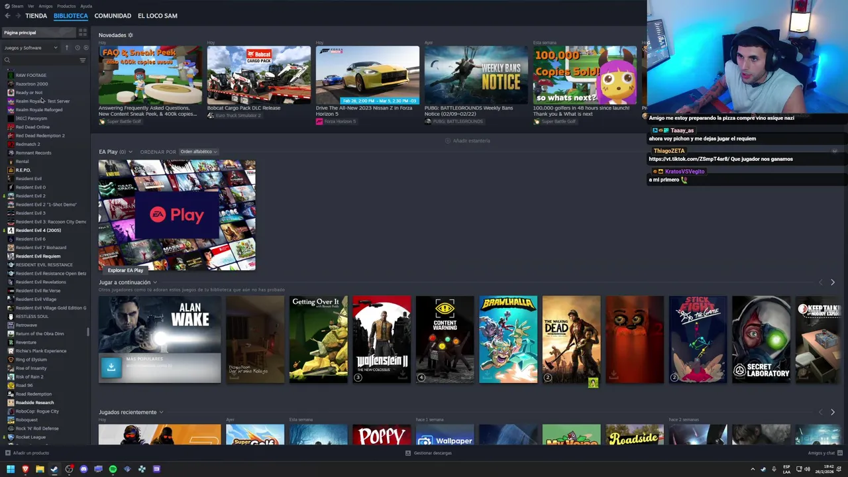Open Gestionar descargas

coord(429,453)
